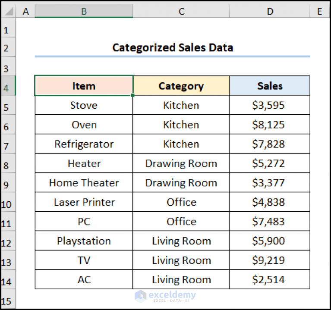
Task: Select row 11 header
Action: click(8, 222)
